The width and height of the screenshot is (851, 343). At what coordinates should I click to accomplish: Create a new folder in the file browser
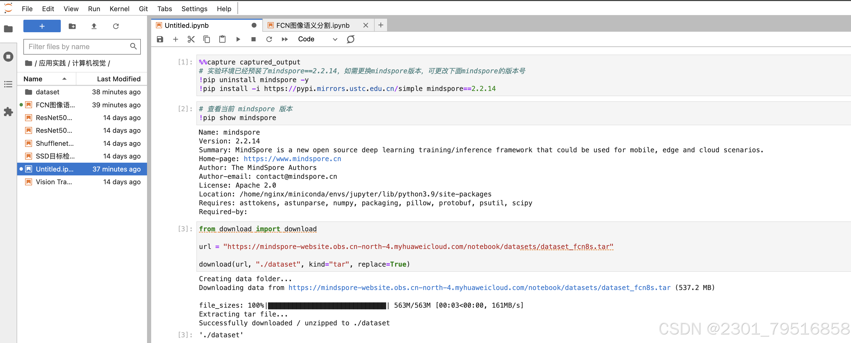[72, 26]
